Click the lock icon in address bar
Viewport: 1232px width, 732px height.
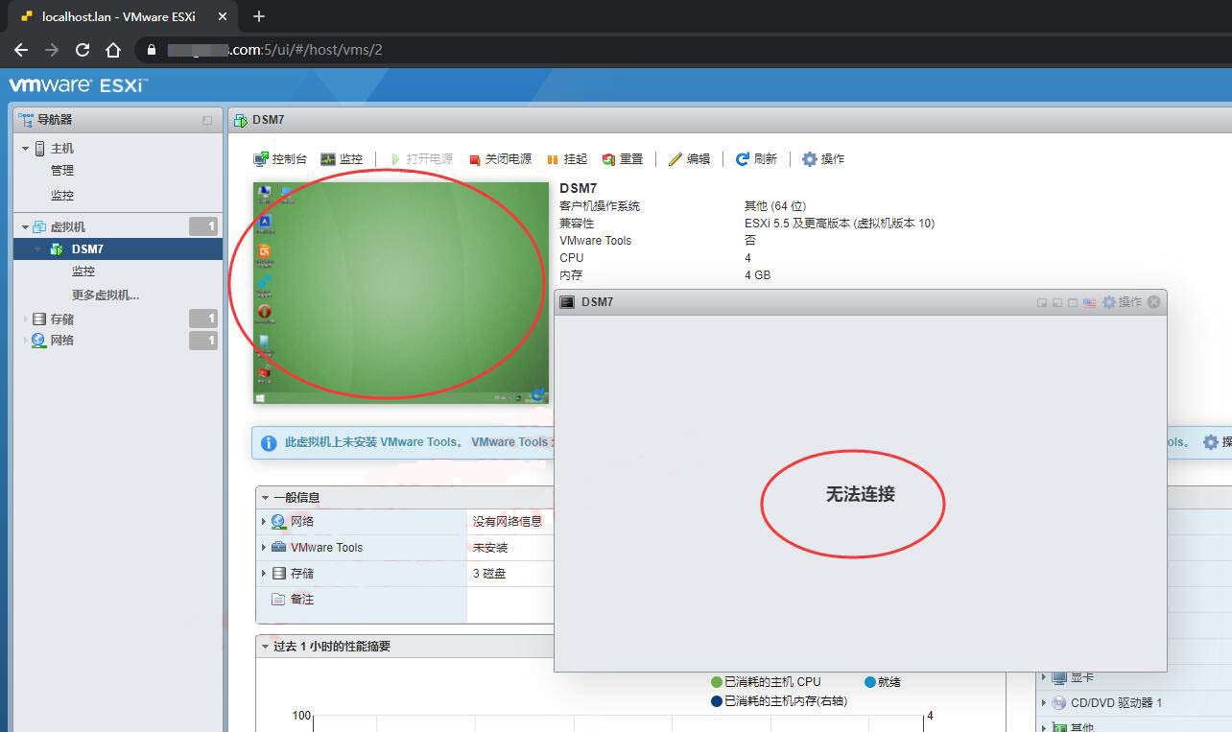click(x=152, y=50)
